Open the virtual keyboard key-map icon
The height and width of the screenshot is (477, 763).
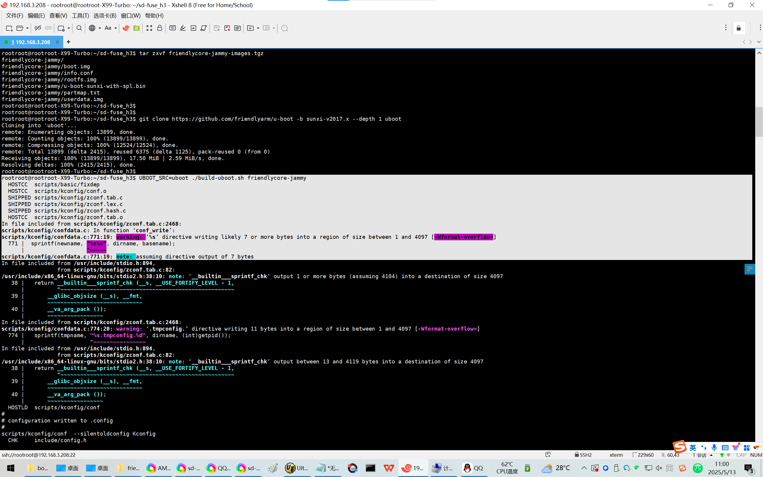tap(173, 28)
